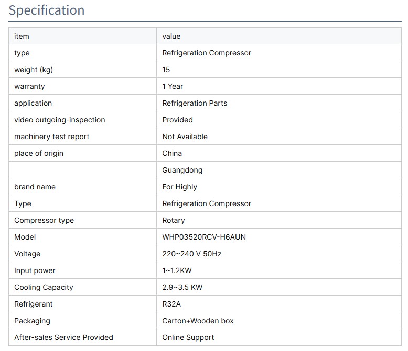Click the "Cooling Capacity" row label

44,287
